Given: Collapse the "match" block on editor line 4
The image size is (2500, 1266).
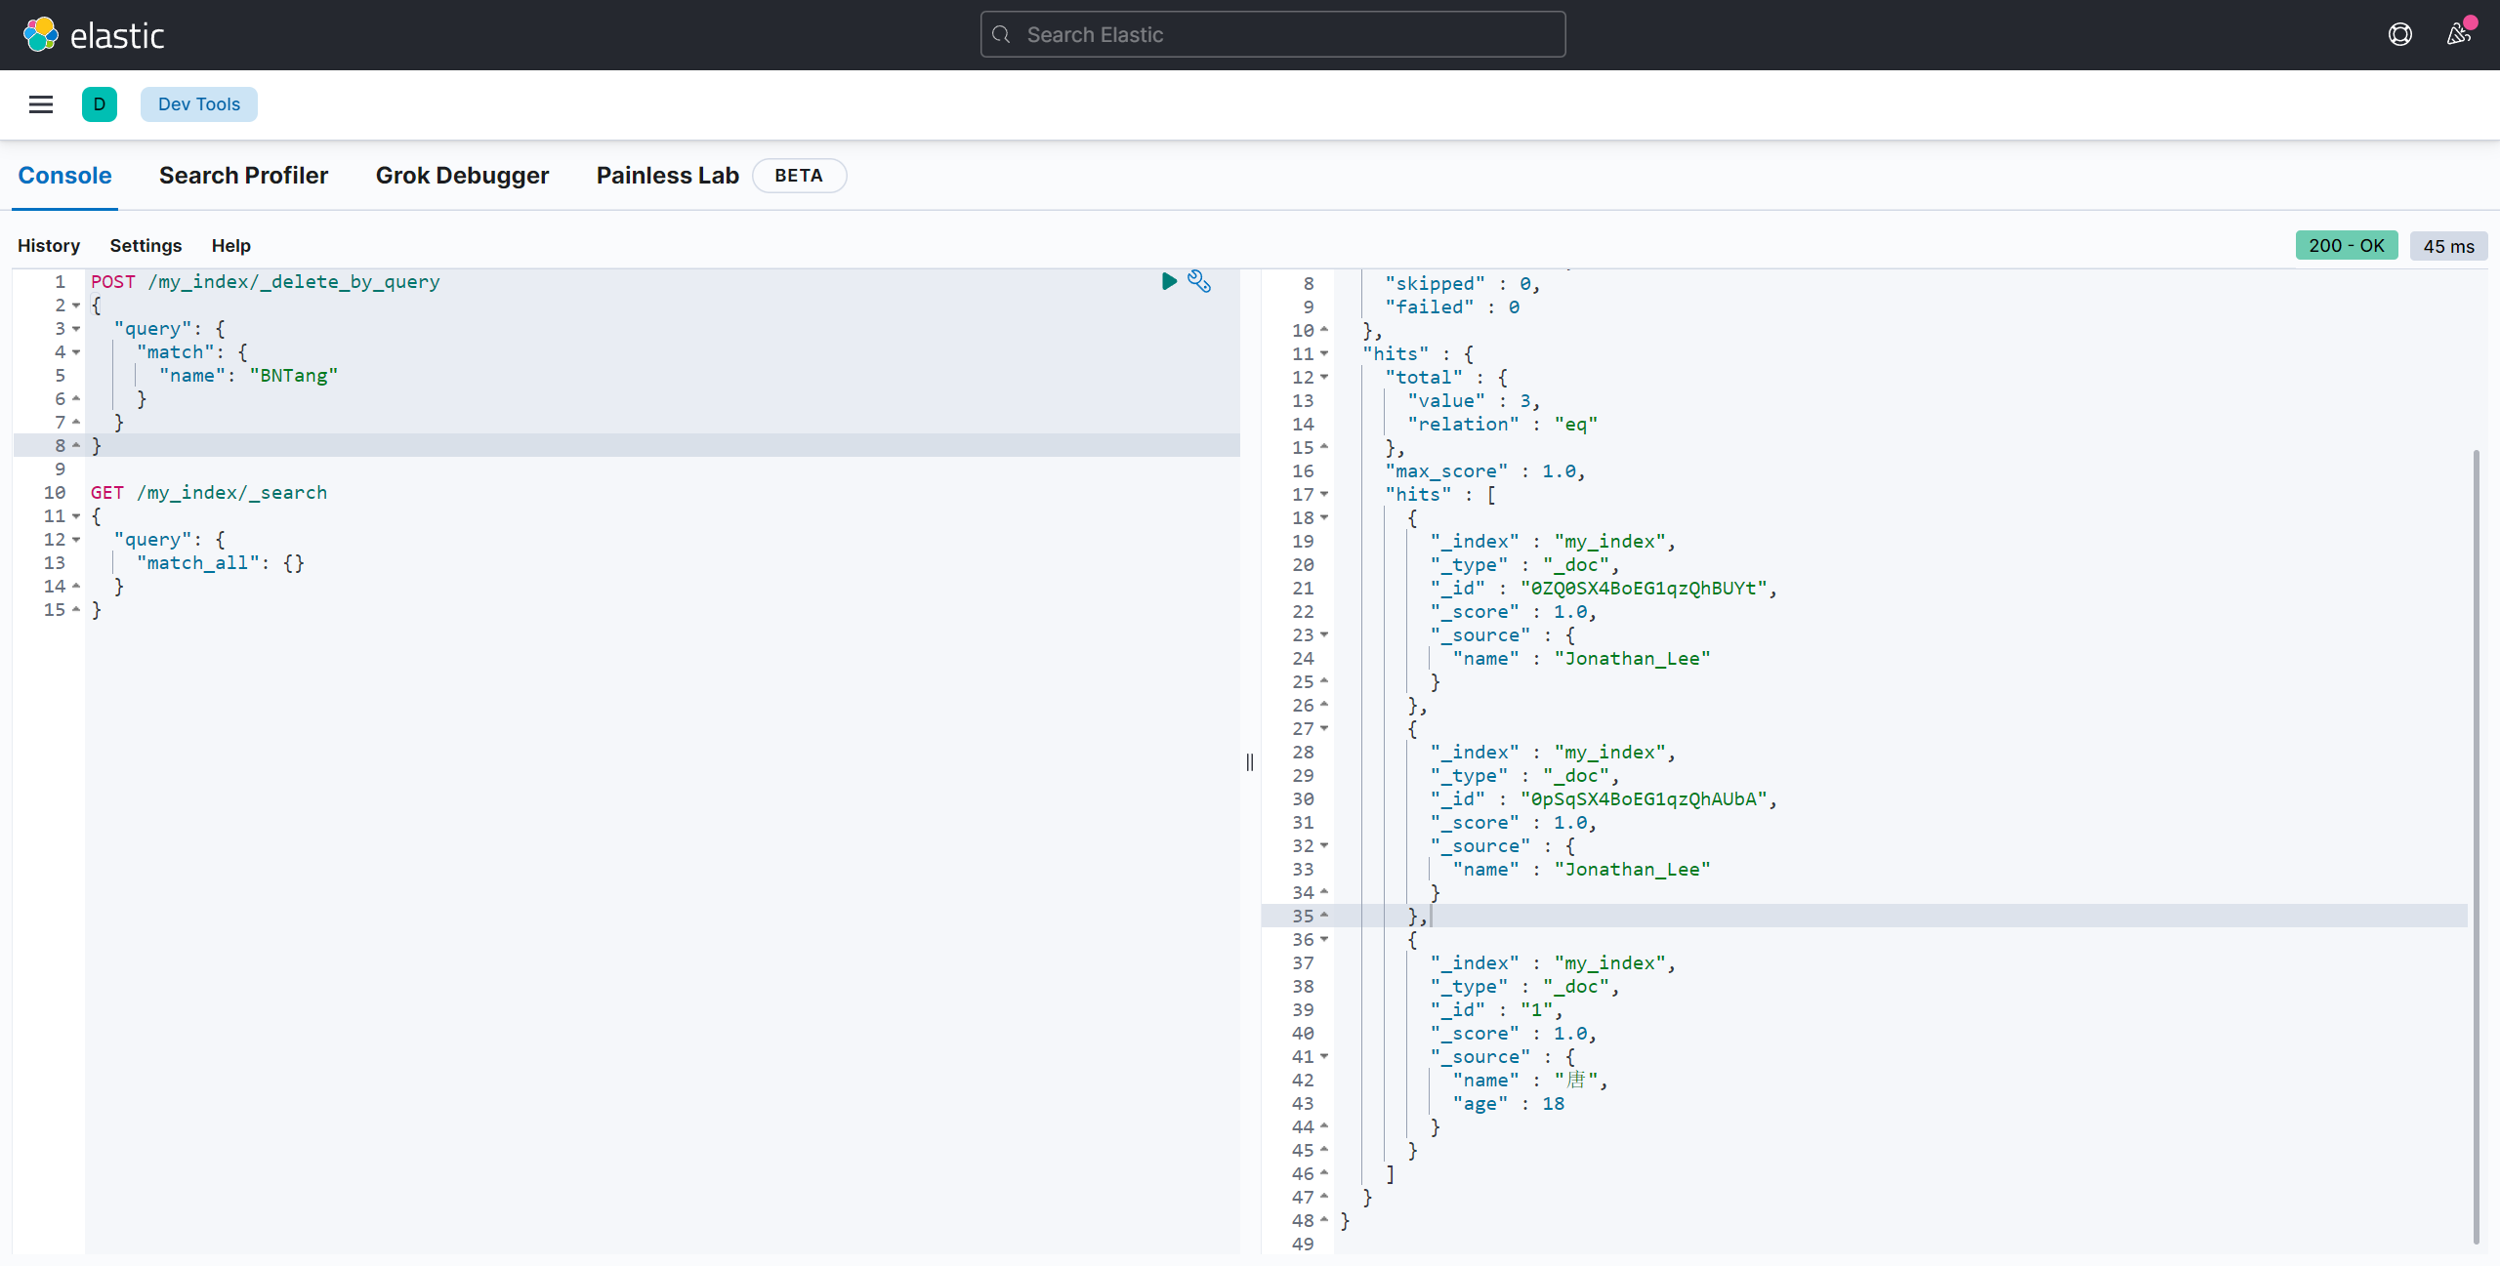Looking at the screenshot, I should pos(76,352).
